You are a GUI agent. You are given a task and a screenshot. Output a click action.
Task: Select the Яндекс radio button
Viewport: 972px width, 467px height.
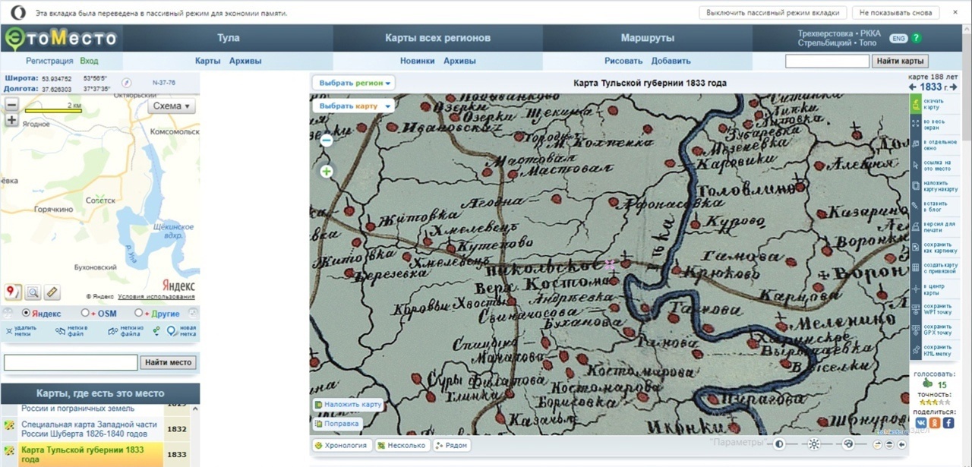[27, 313]
